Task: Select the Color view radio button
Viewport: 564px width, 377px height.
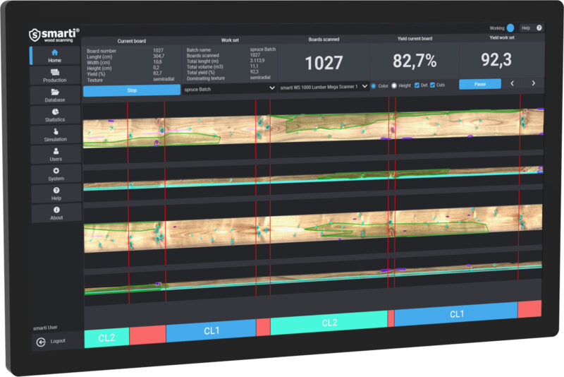Action: click(374, 86)
